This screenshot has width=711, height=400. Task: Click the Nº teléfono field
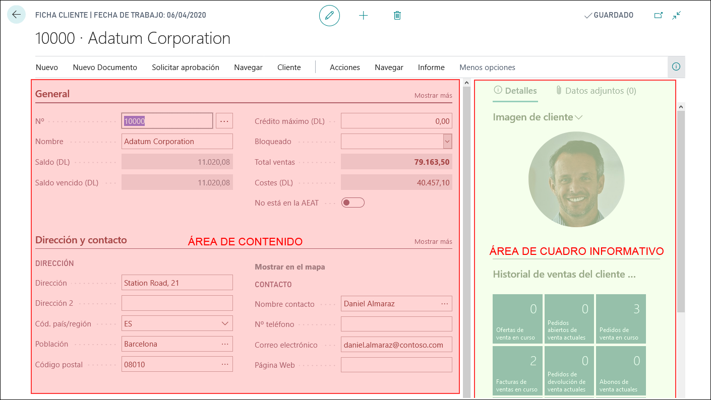[396, 324]
